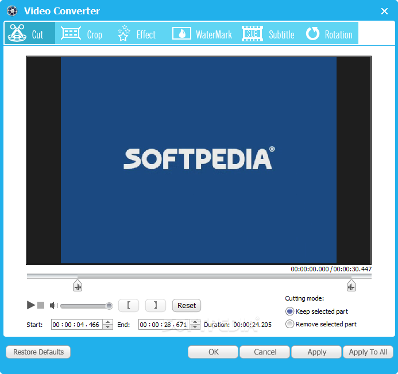The image size is (398, 374).
Task: Set start point with left bracket button
Action: tap(129, 305)
